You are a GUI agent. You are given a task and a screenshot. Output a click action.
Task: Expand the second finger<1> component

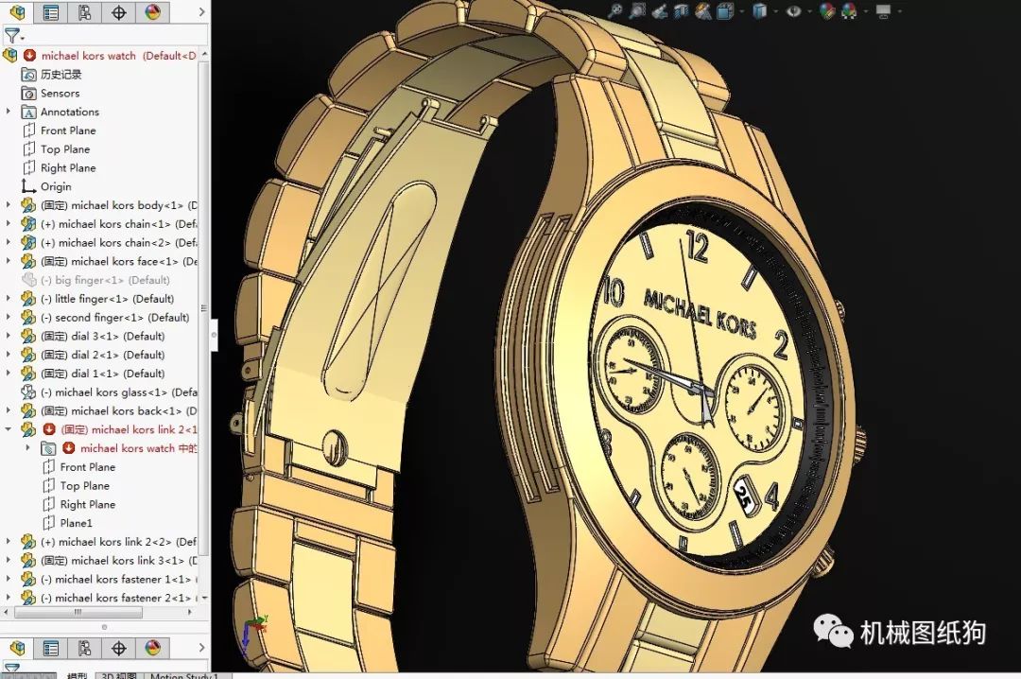(x=8, y=318)
